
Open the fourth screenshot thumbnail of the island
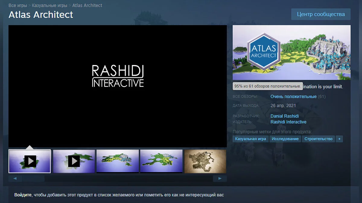point(161,161)
